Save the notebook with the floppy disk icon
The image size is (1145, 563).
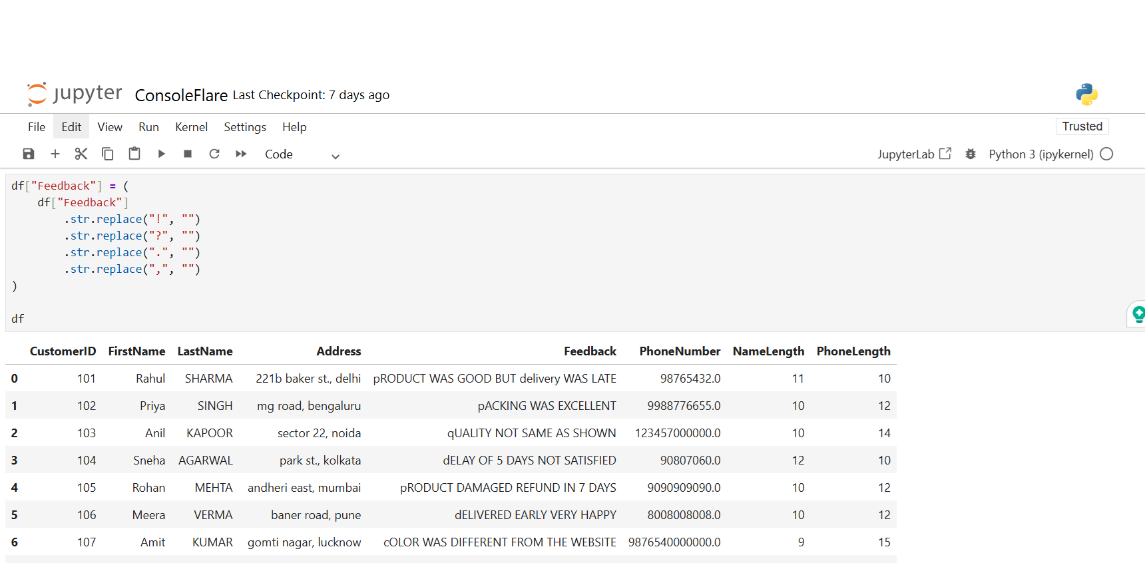[29, 154]
